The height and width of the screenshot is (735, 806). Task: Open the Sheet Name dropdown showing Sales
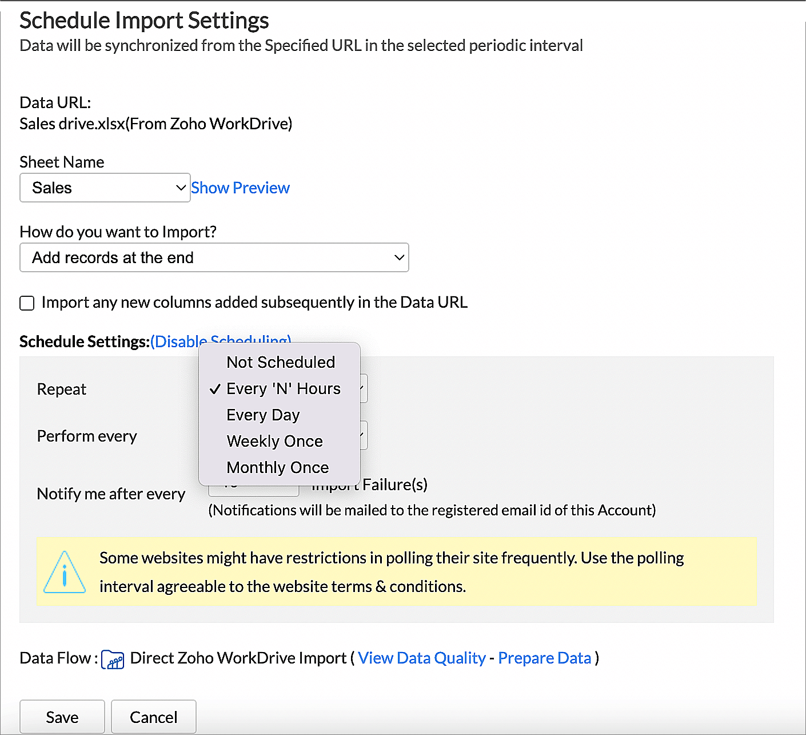[x=105, y=188]
